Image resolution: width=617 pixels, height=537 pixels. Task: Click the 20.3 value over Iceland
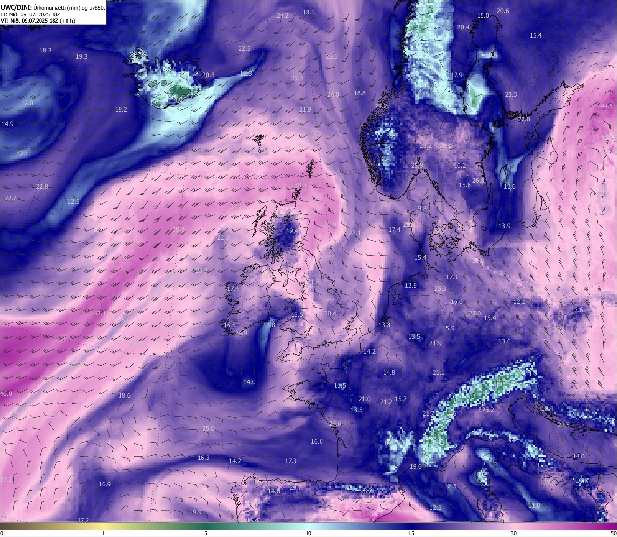coord(208,75)
